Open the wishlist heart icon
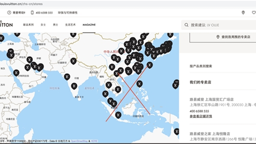256x144 pixels. (254, 12)
